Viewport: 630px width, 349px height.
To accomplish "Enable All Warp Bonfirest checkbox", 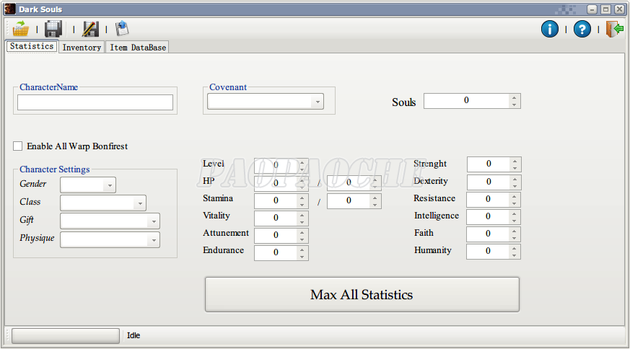I will coord(17,146).
